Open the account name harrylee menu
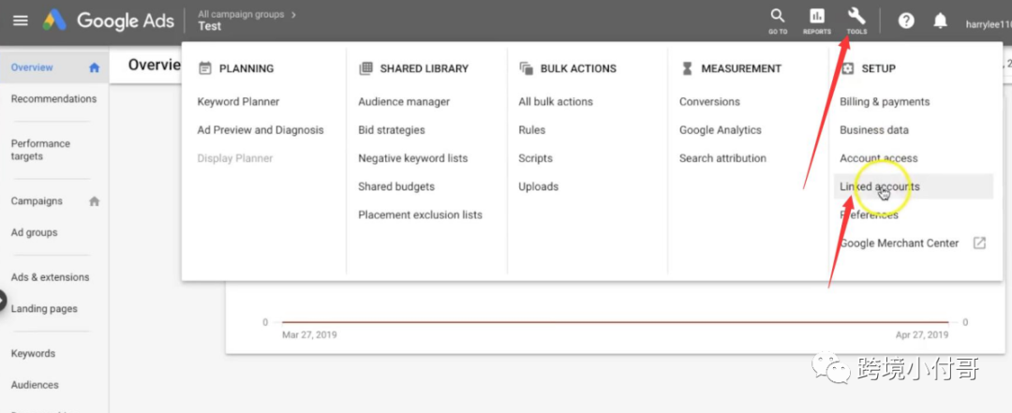 pyautogui.click(x=989, y=24)
